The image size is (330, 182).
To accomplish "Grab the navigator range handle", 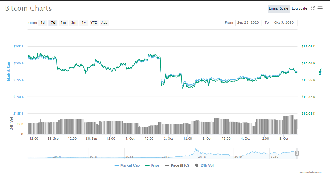I will (x=297, y=153).
